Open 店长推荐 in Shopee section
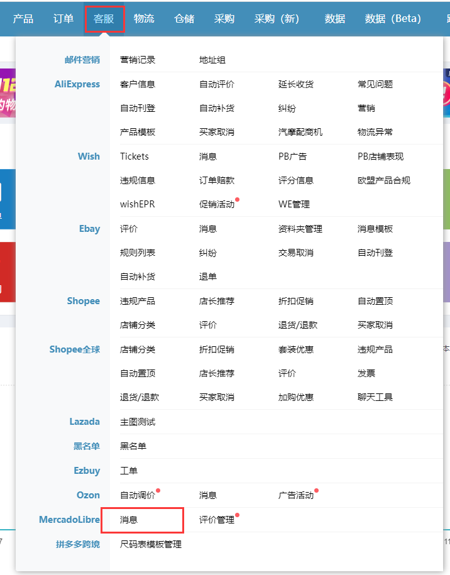This screenshot has width=450, height=575. pos(217,301)
